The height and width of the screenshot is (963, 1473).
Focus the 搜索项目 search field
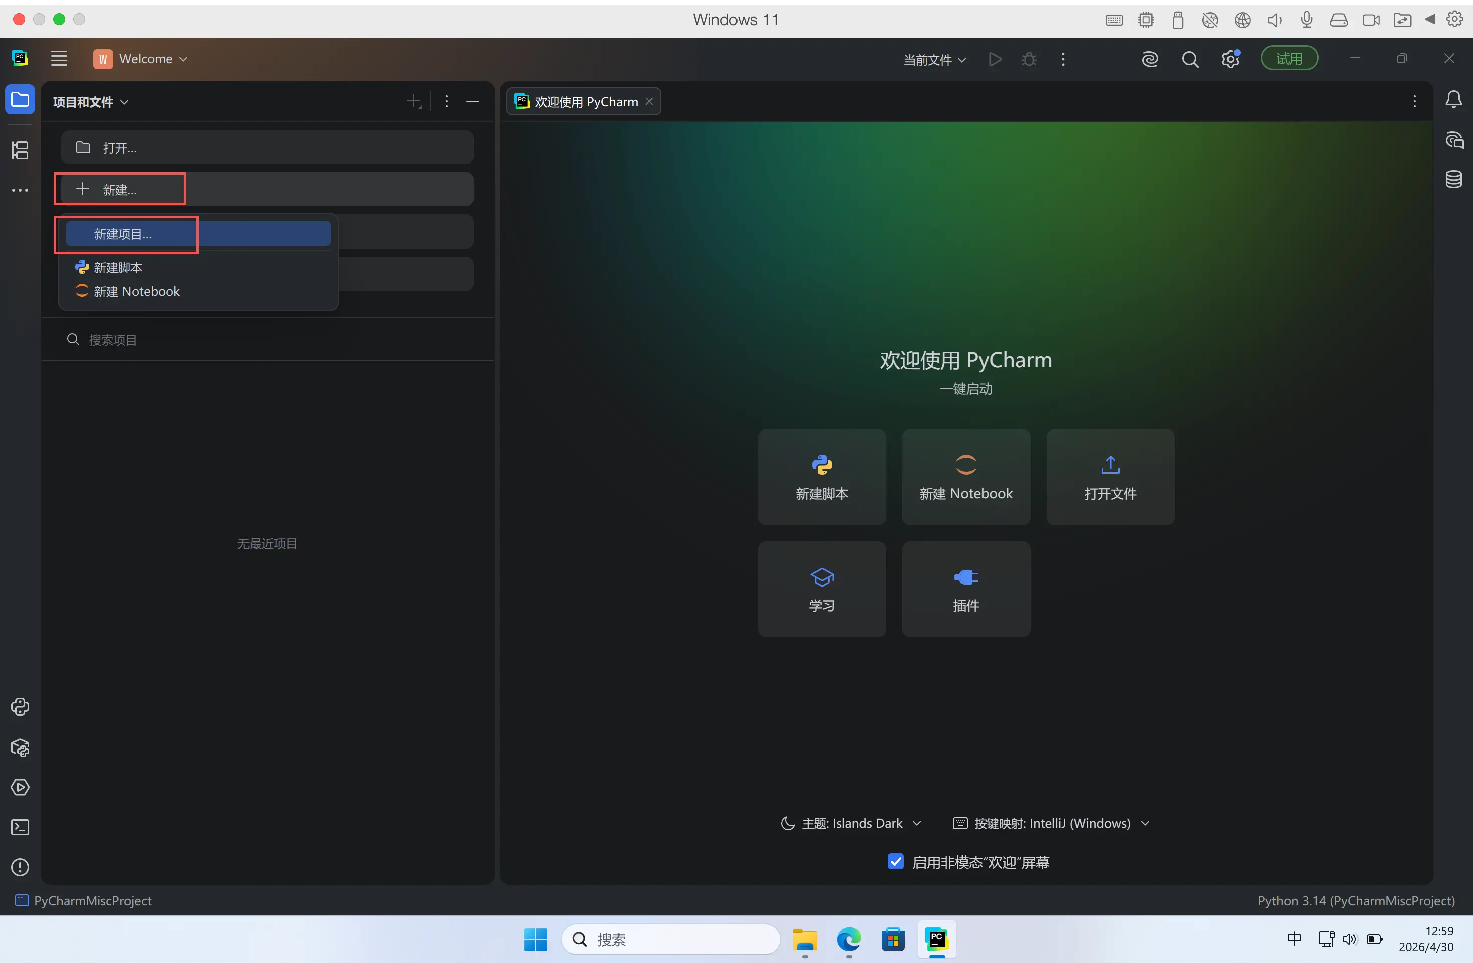pos(268,339)
